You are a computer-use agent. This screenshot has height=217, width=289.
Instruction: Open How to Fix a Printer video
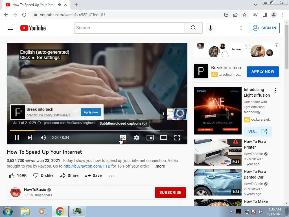218,152
